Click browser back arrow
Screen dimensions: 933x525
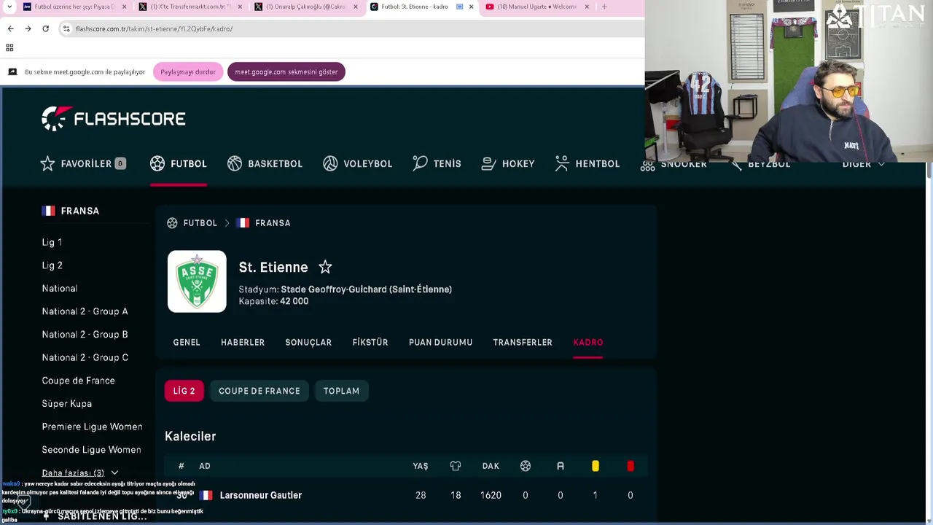[x=10, y=28]
